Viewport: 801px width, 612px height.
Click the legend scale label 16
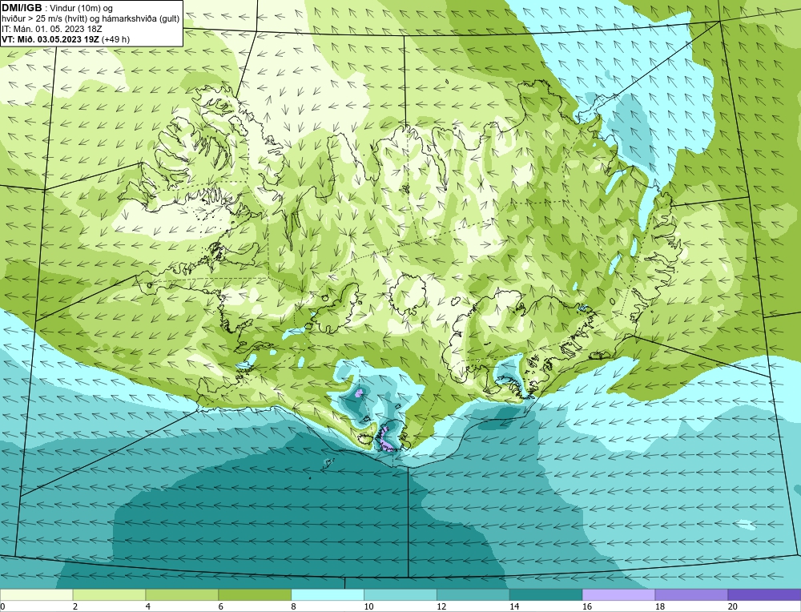click(x=587, y=606)
